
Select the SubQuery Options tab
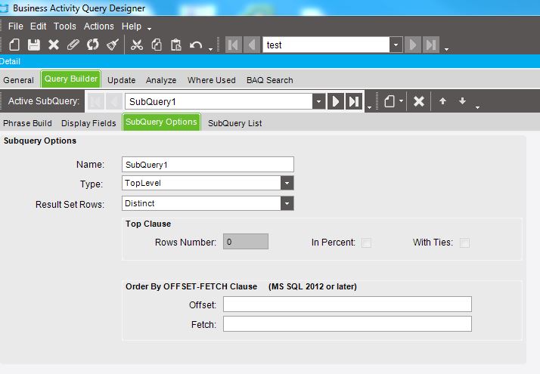pyautogui.click(x=161, y=122)
